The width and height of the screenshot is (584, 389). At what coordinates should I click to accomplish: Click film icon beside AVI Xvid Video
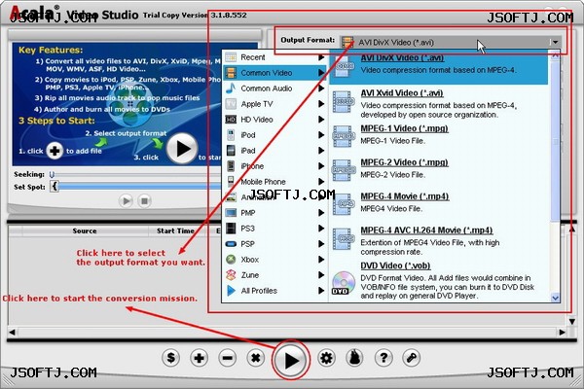tap(344, 101)
